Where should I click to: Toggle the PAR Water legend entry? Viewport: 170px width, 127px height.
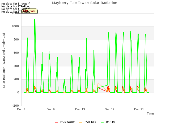(x=65, y=122)
